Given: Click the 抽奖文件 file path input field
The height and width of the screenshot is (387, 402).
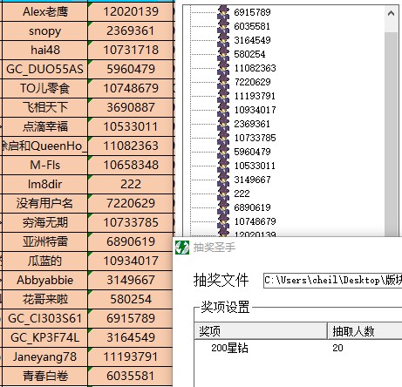Looking at the screenshot, I should point(333,281).
